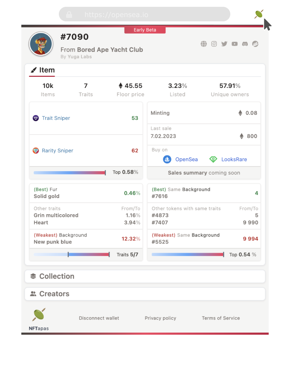Open the CoinMarketCap-style chart icon
This screenshot has height=373, width=290.
tap(255, 44)
